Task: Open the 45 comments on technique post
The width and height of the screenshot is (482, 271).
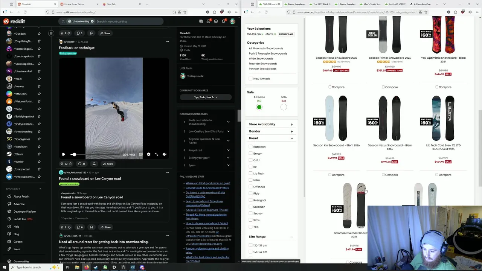Action: 81,164
